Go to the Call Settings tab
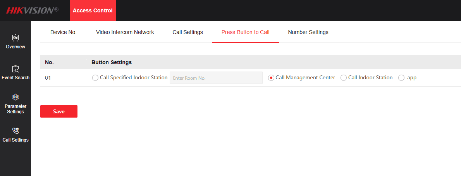Image resolution: width=461 pixels, height=176 pixels. click(187, 32)
